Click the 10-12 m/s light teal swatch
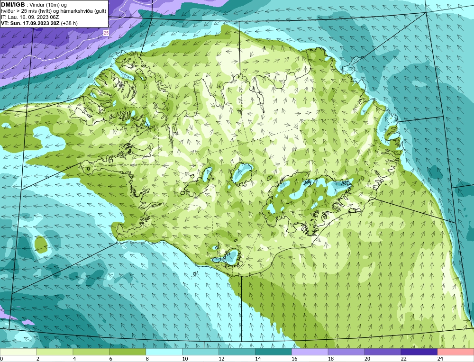474x362 pixels. (201, 352)
